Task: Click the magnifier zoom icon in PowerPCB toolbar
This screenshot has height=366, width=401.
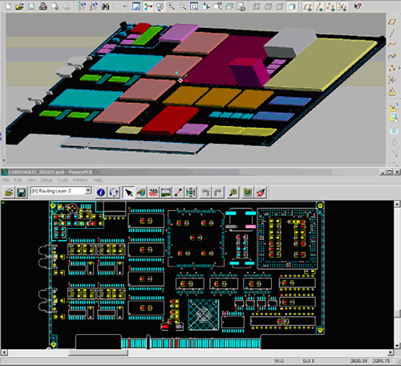Action: 233,193
